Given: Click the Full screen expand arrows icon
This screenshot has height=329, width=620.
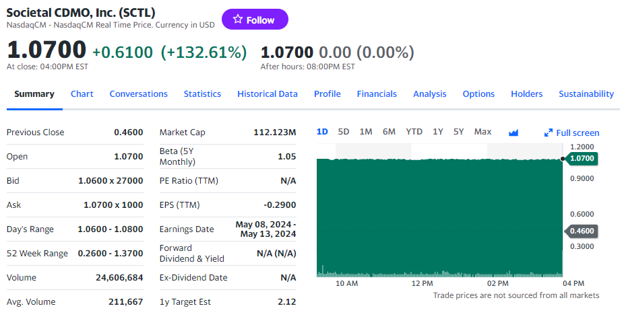Looking at the screenshot, I should (549, 133).
